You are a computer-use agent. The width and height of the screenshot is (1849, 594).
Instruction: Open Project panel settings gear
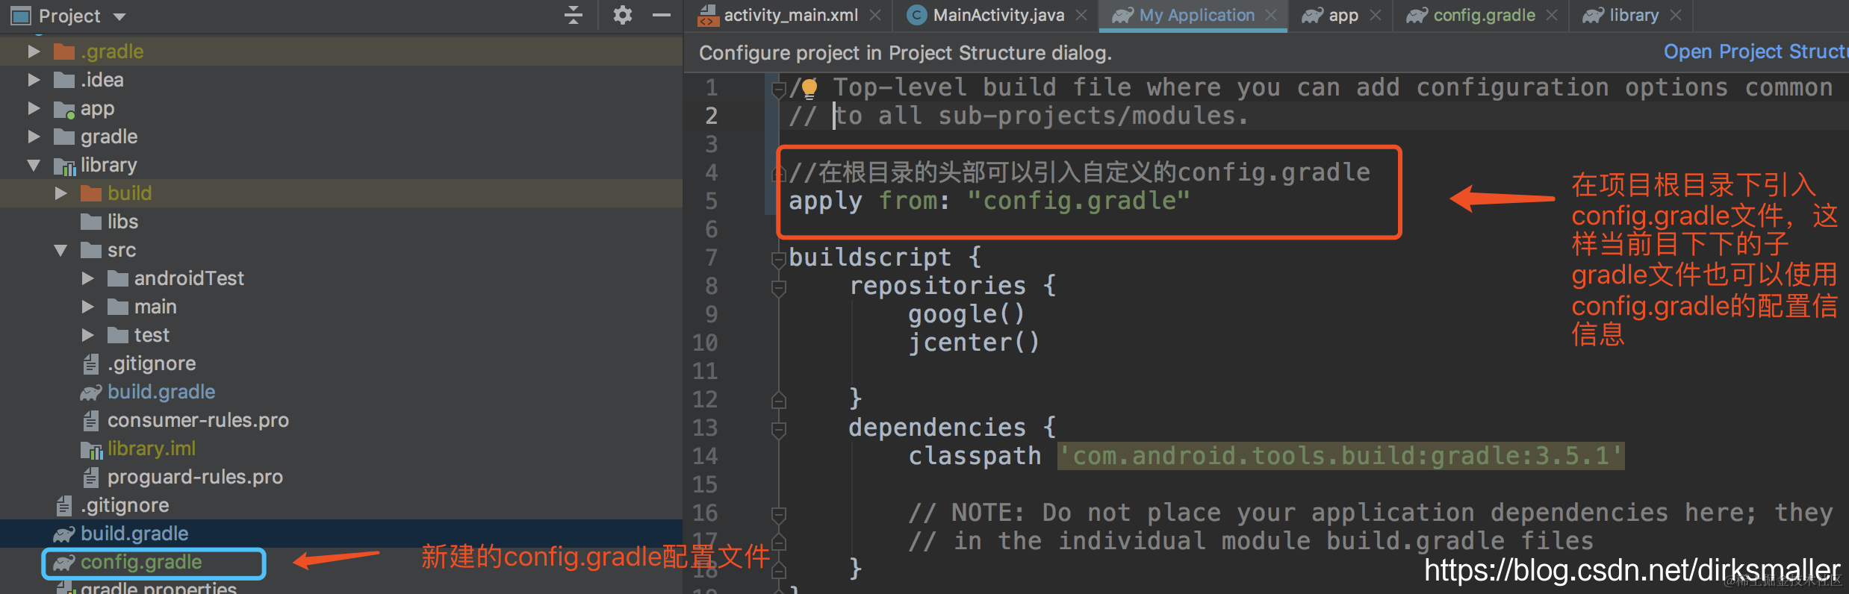coord(622,15)
